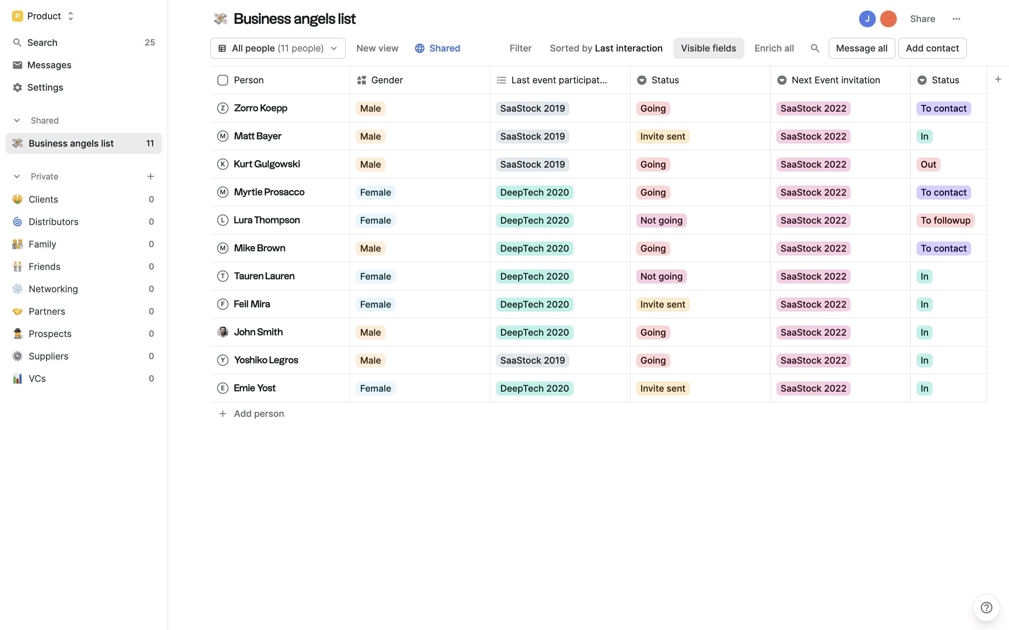Toggle the select-all Person checkbox
The height and width of the screenshot is (630, 1009).
(223, 80)
